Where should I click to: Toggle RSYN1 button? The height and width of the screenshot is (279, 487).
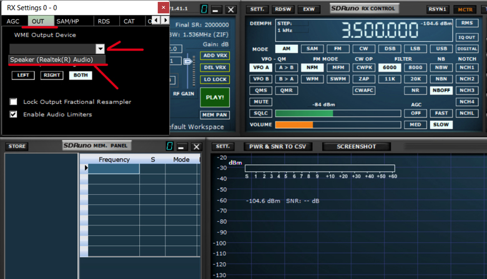point(437,9)
